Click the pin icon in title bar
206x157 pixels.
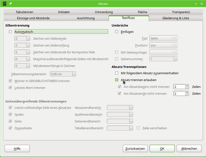pyautogui.click(x=11, y=4)
